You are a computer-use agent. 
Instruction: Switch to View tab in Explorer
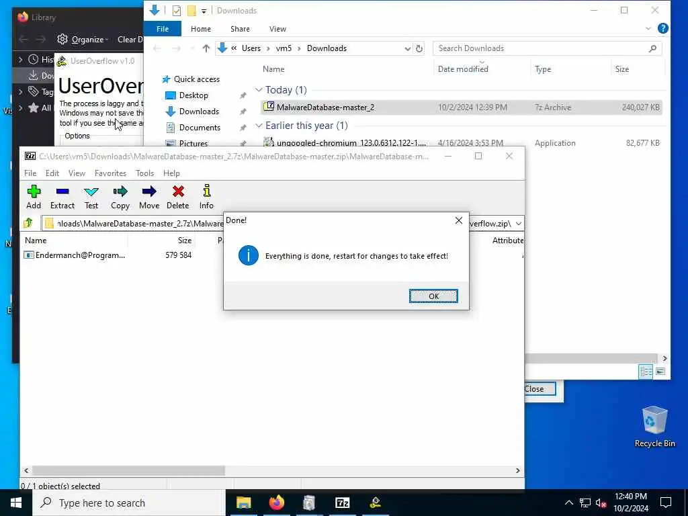click(277, 29)
